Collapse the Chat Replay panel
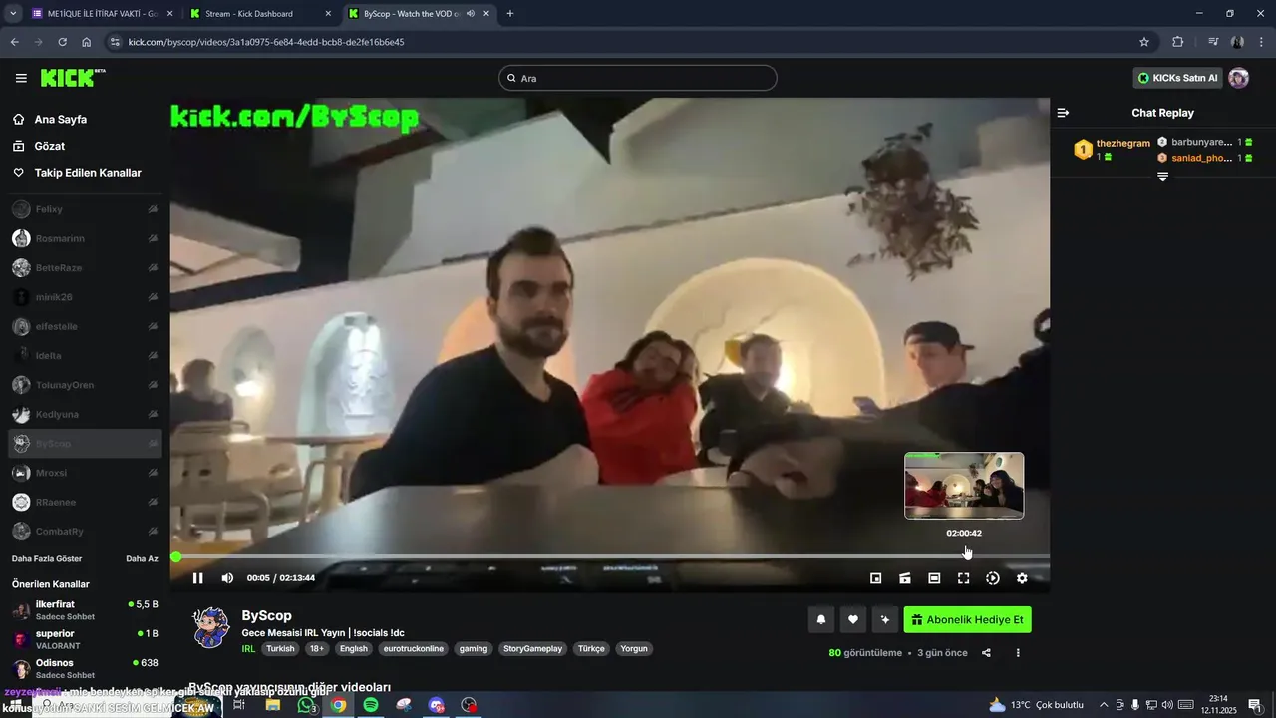Screen dimensions: 1276x718 pyautogui.click(x=1063, y=113)
